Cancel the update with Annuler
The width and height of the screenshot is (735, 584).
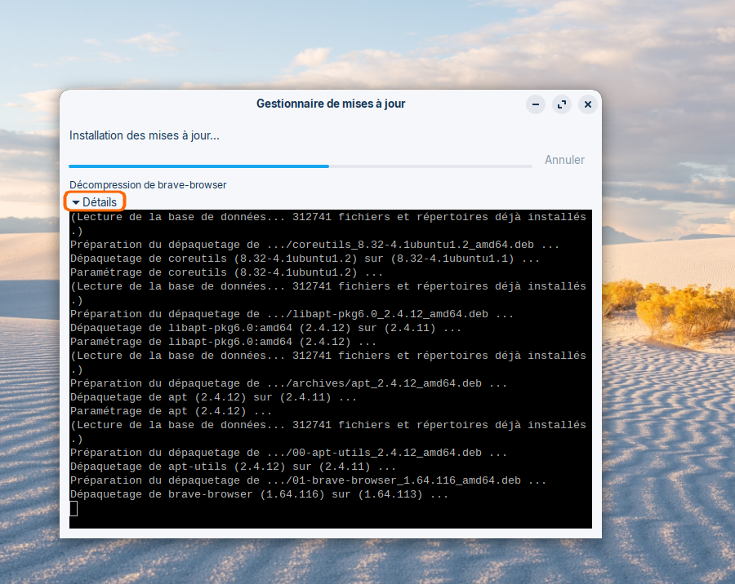pyautogui.click(x=564, y=160)
